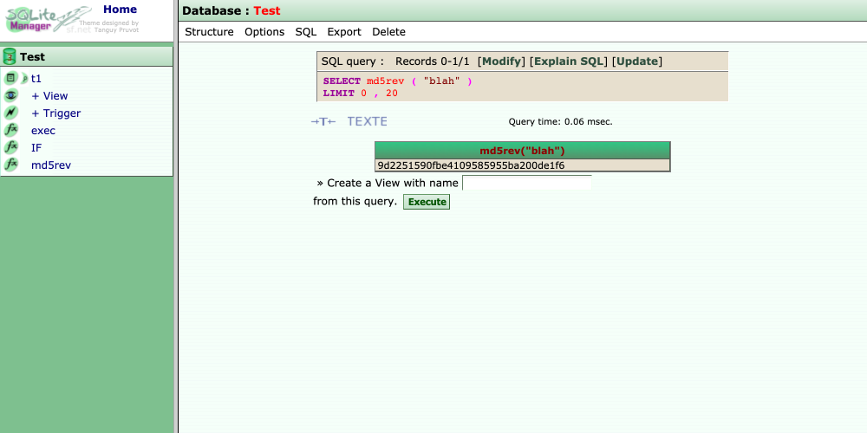Click the eye icon beside + View
The width and height of the screenshot is (867, 433).
coord(10,95)
